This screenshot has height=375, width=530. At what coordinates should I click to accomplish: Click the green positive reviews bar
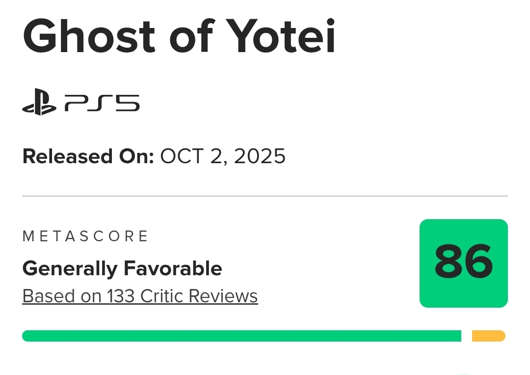click(x=241, y=336)
